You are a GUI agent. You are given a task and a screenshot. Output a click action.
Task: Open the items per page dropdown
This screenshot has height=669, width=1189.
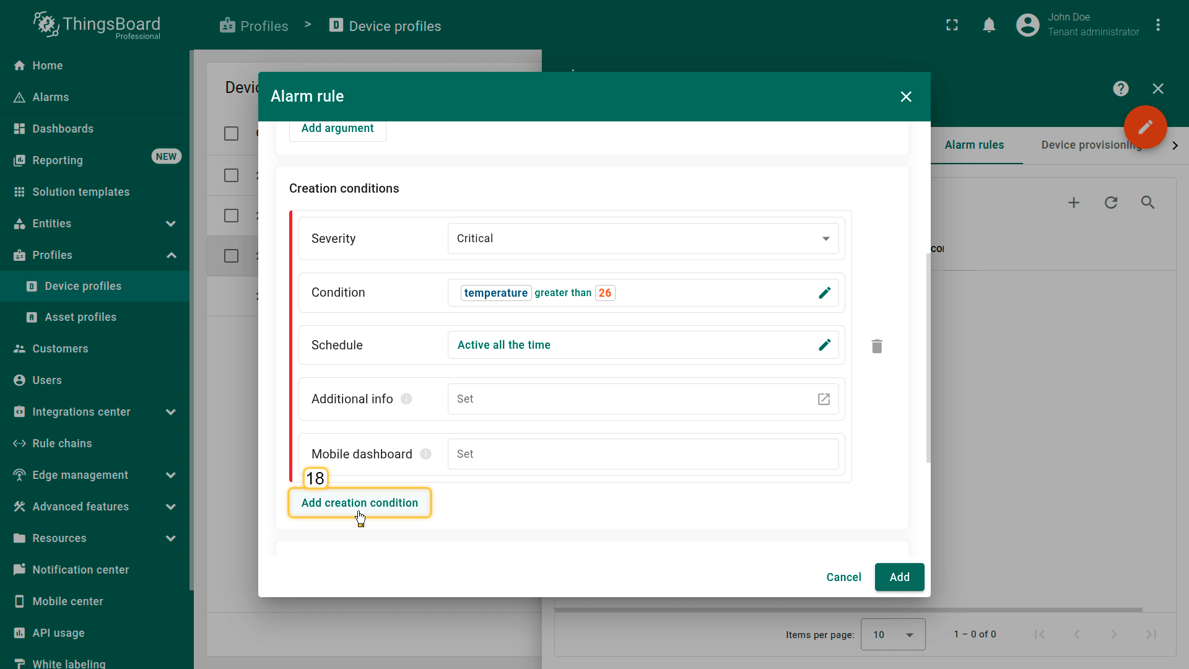(892, 634)
